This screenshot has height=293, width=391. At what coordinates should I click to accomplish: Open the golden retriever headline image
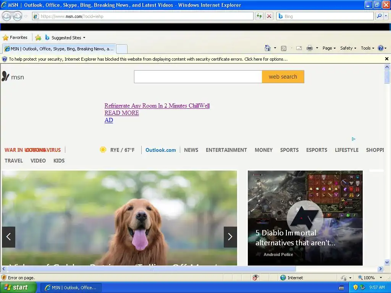pyautogui.click(x=120, y=218)
